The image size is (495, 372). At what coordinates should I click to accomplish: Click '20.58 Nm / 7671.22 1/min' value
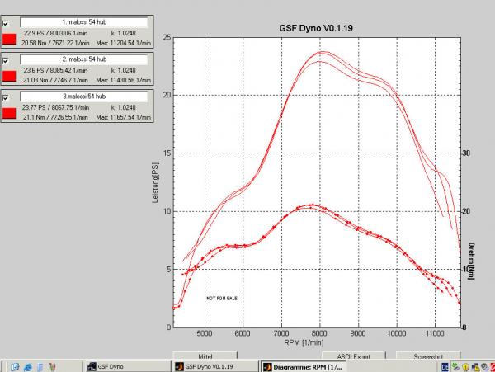(x=55, y=43)
